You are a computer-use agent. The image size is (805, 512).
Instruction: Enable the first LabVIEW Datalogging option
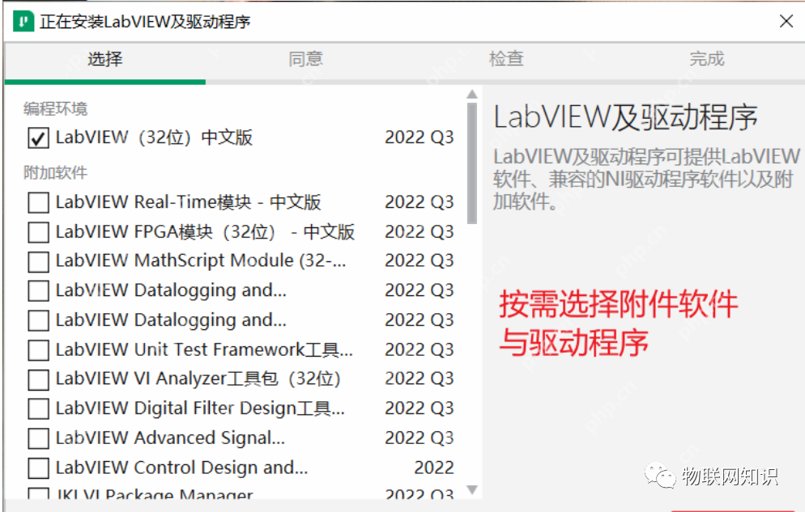tap(38, 290)
